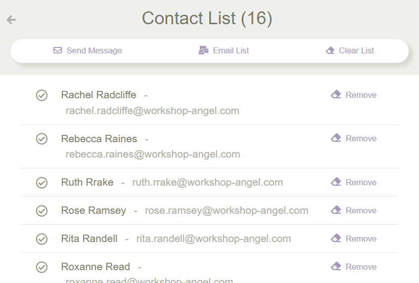Click eraser icon beside Rachel Radcliffe

point(336,94)
